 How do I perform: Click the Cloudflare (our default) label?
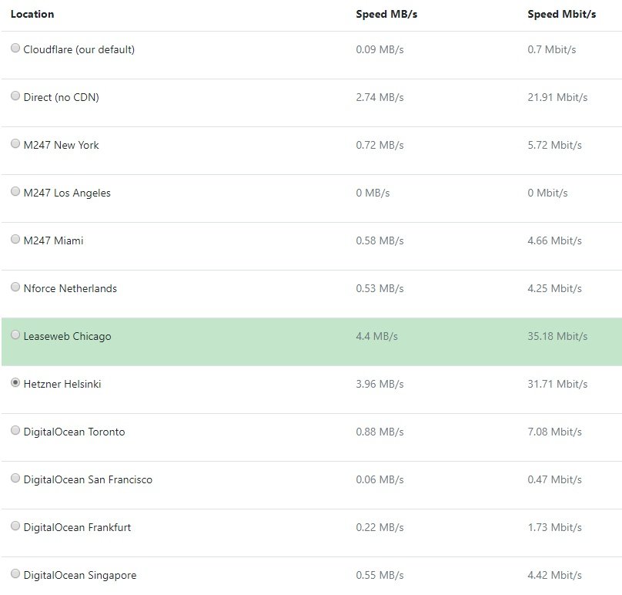pyautogui.click(x=79, y=49)
